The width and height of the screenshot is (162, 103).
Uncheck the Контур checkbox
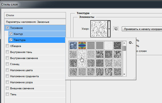pyautogui.click(x=11, y=34)
